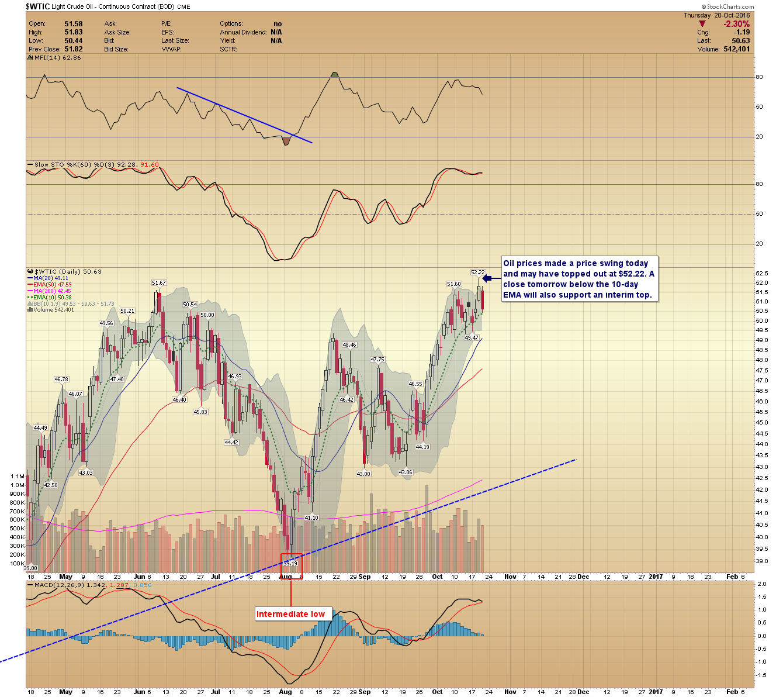Image resolution: width=783 pixels, height=697 pixels.
Task: Click the 47.40 price label
Action: click(x=117, y=379)
